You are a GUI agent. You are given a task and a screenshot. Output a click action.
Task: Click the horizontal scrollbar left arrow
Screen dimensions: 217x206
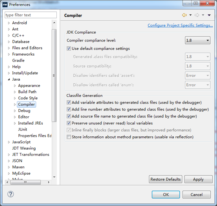click(7, 182)
